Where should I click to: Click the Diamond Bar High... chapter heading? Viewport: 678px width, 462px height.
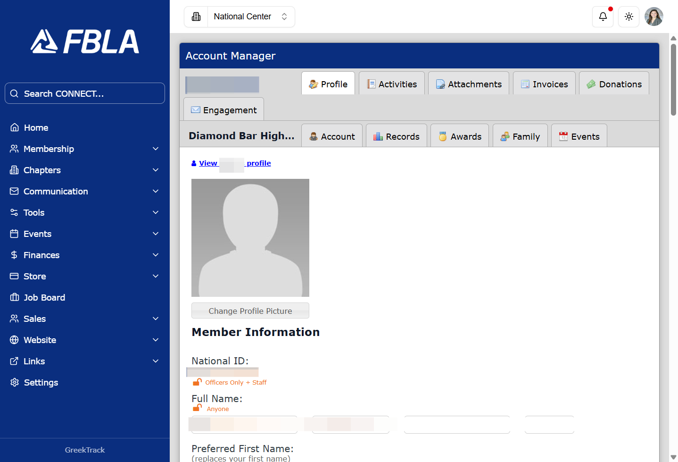(241, 136)
